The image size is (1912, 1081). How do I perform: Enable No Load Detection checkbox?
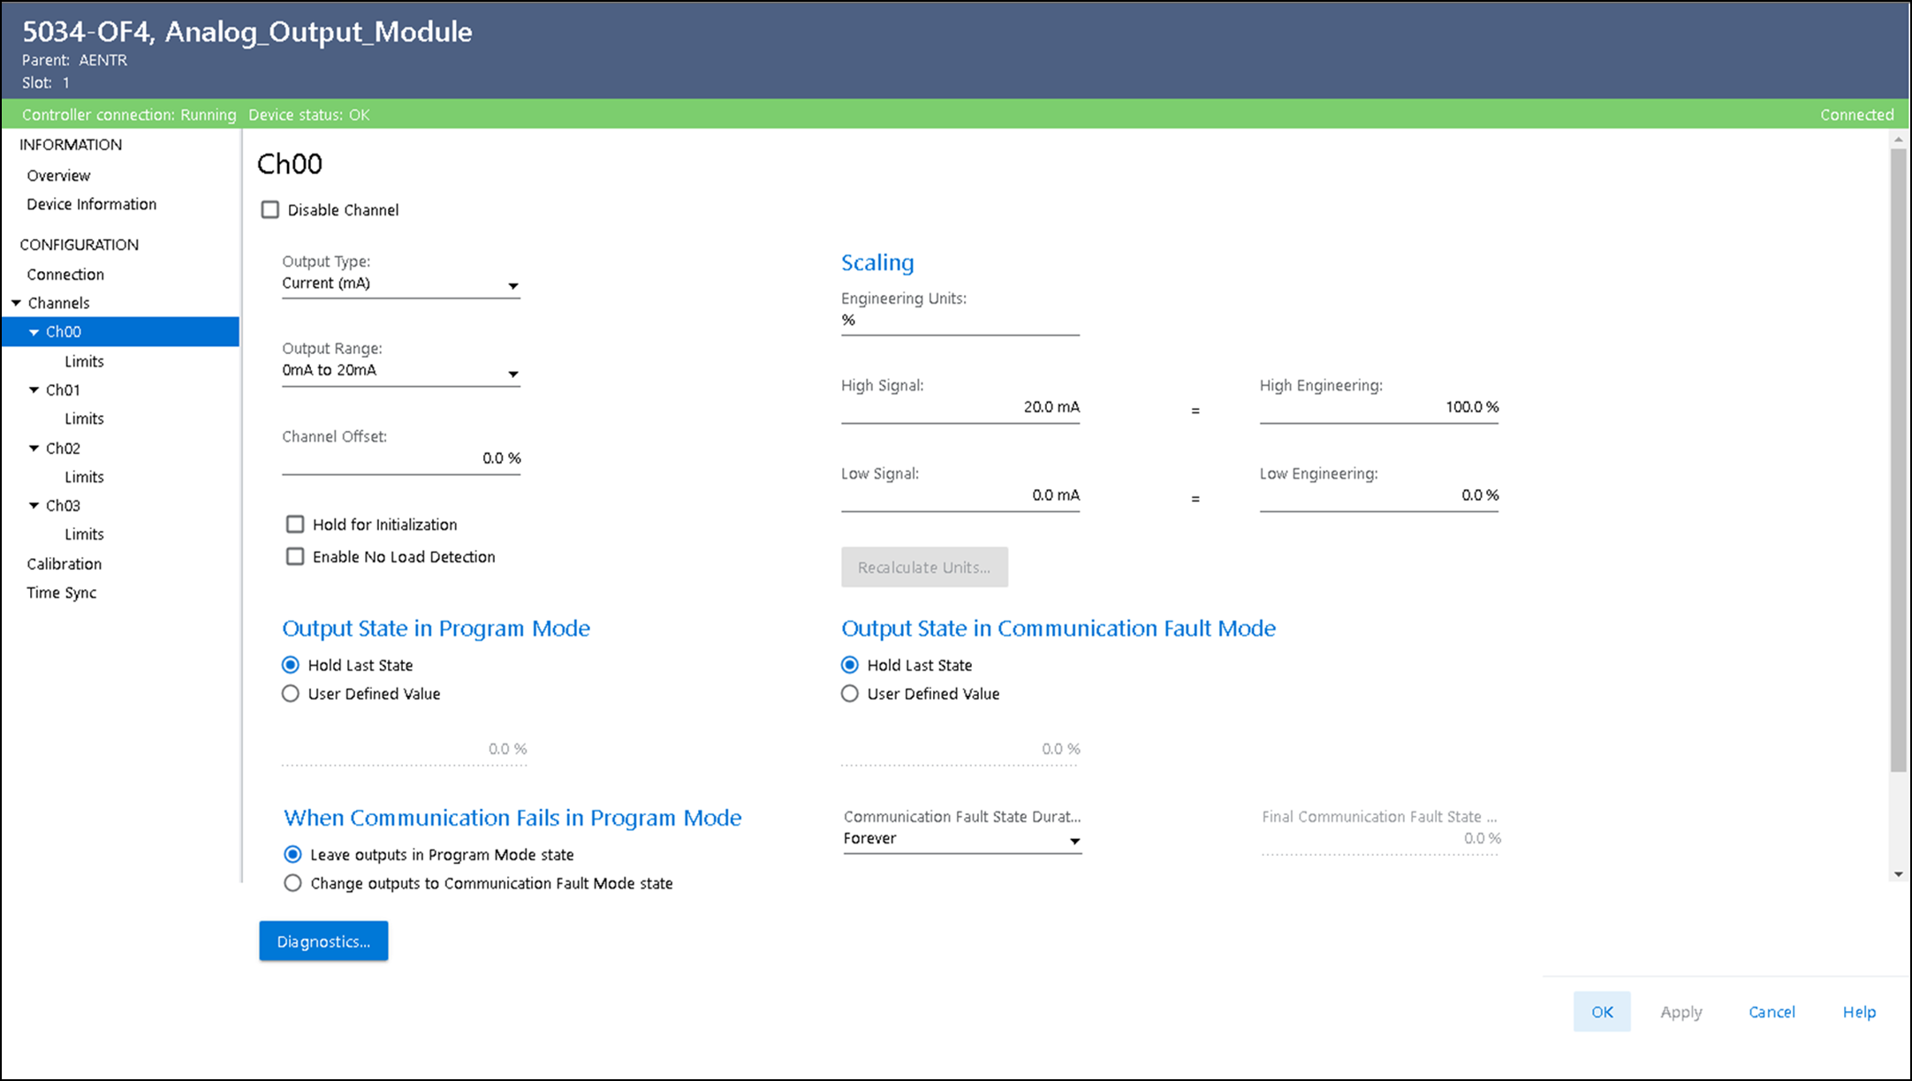tap(295, 556)
